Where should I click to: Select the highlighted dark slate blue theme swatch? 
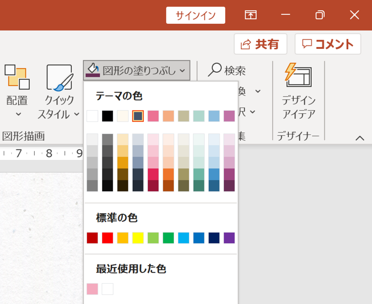tap(138, 116)
